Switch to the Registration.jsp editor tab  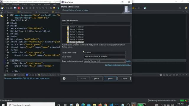25,12
